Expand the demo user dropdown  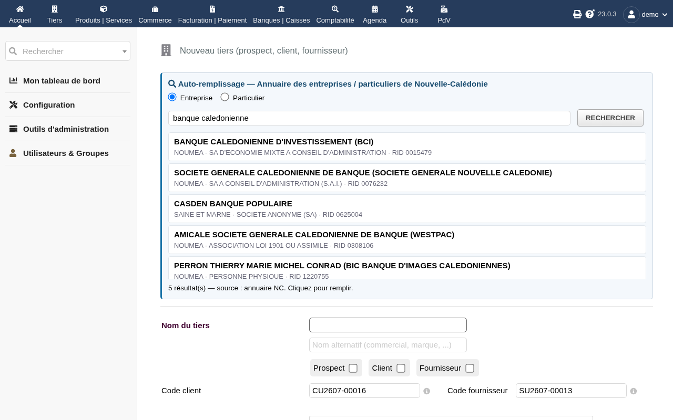pos(646,14)
